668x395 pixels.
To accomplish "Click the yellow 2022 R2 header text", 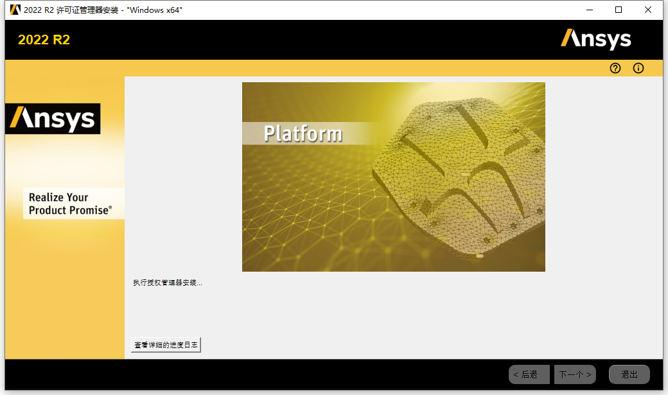I will click(x=44, y=40).
